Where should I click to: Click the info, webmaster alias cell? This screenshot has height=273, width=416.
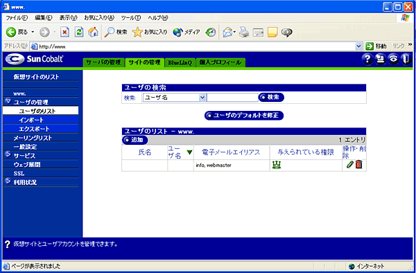pyautogui.click(x=232, y=165)
